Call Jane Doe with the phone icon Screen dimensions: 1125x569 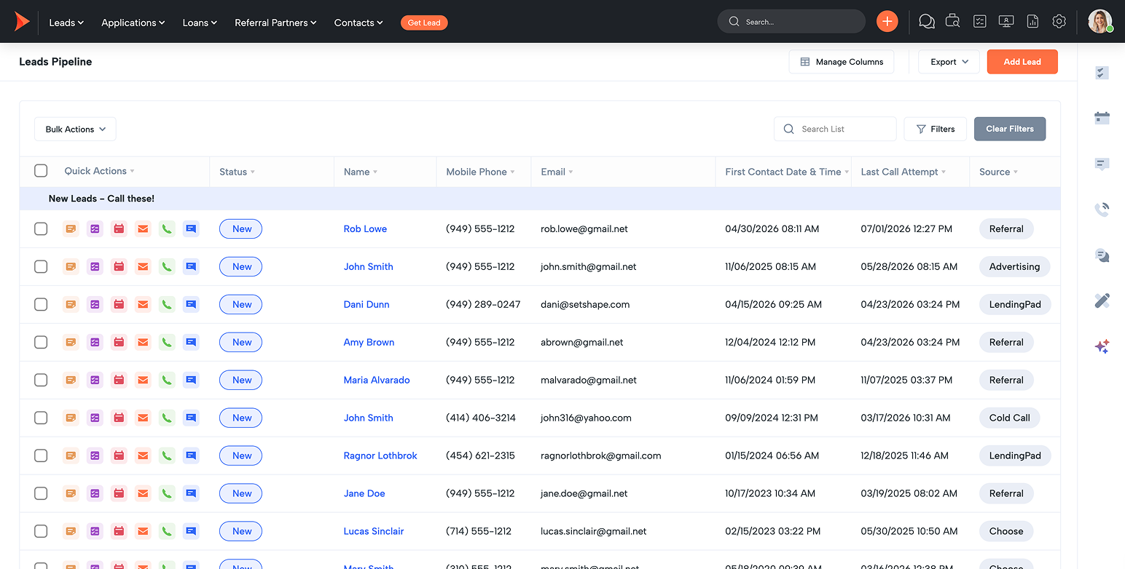coord(167,493)
